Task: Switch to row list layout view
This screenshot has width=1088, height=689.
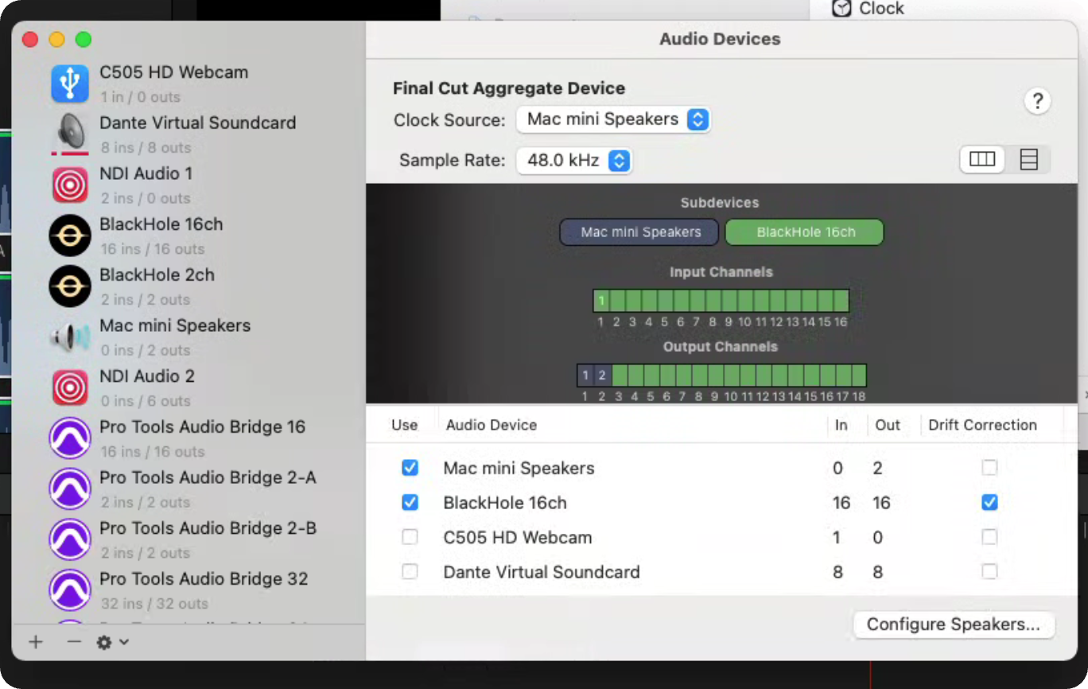Action: [1028, 159]
